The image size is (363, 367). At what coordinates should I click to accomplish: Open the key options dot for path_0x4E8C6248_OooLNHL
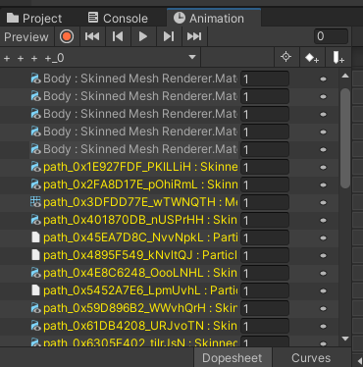click(x=323, y=274)
